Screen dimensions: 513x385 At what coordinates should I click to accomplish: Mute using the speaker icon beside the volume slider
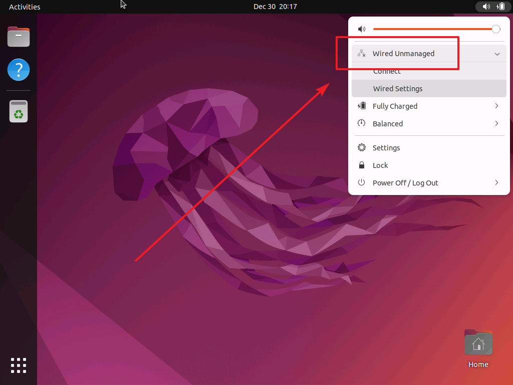362,29
